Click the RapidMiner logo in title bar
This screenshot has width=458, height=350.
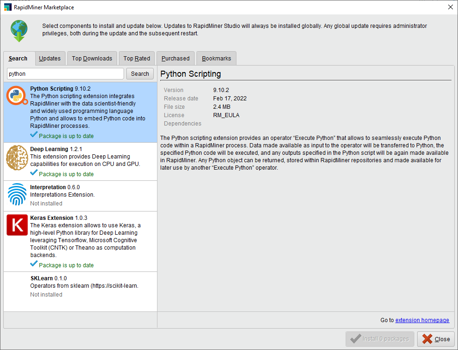tap(7, 7)
